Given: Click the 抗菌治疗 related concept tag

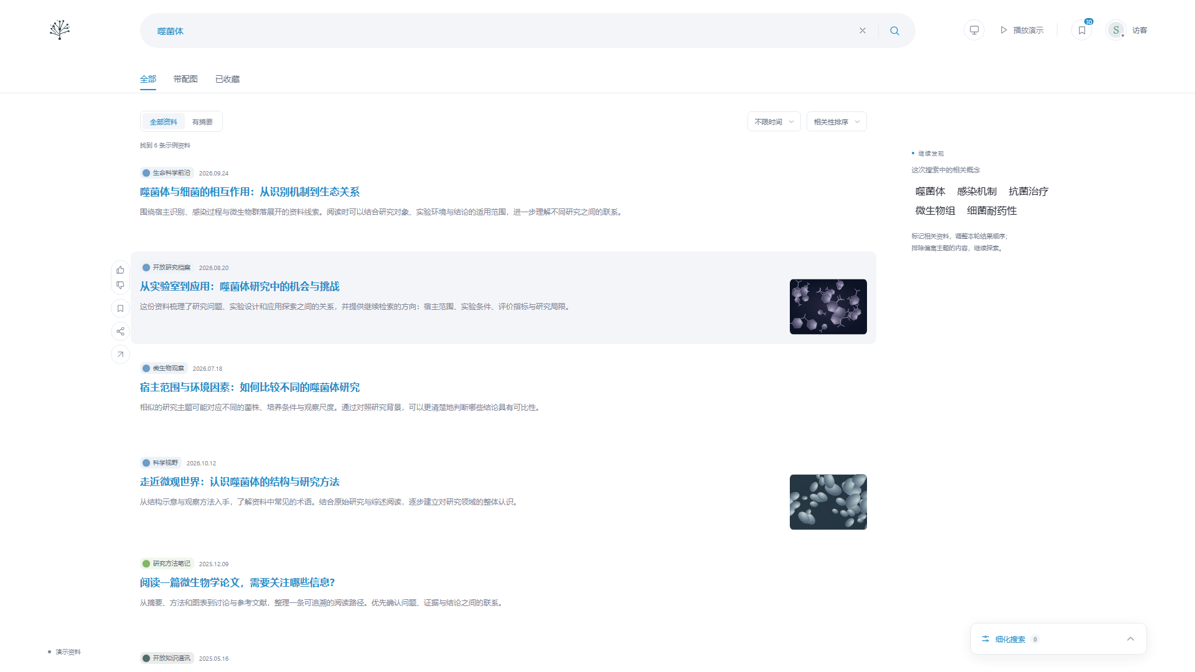Looking at the screenshot, I should coord(1028,191).
